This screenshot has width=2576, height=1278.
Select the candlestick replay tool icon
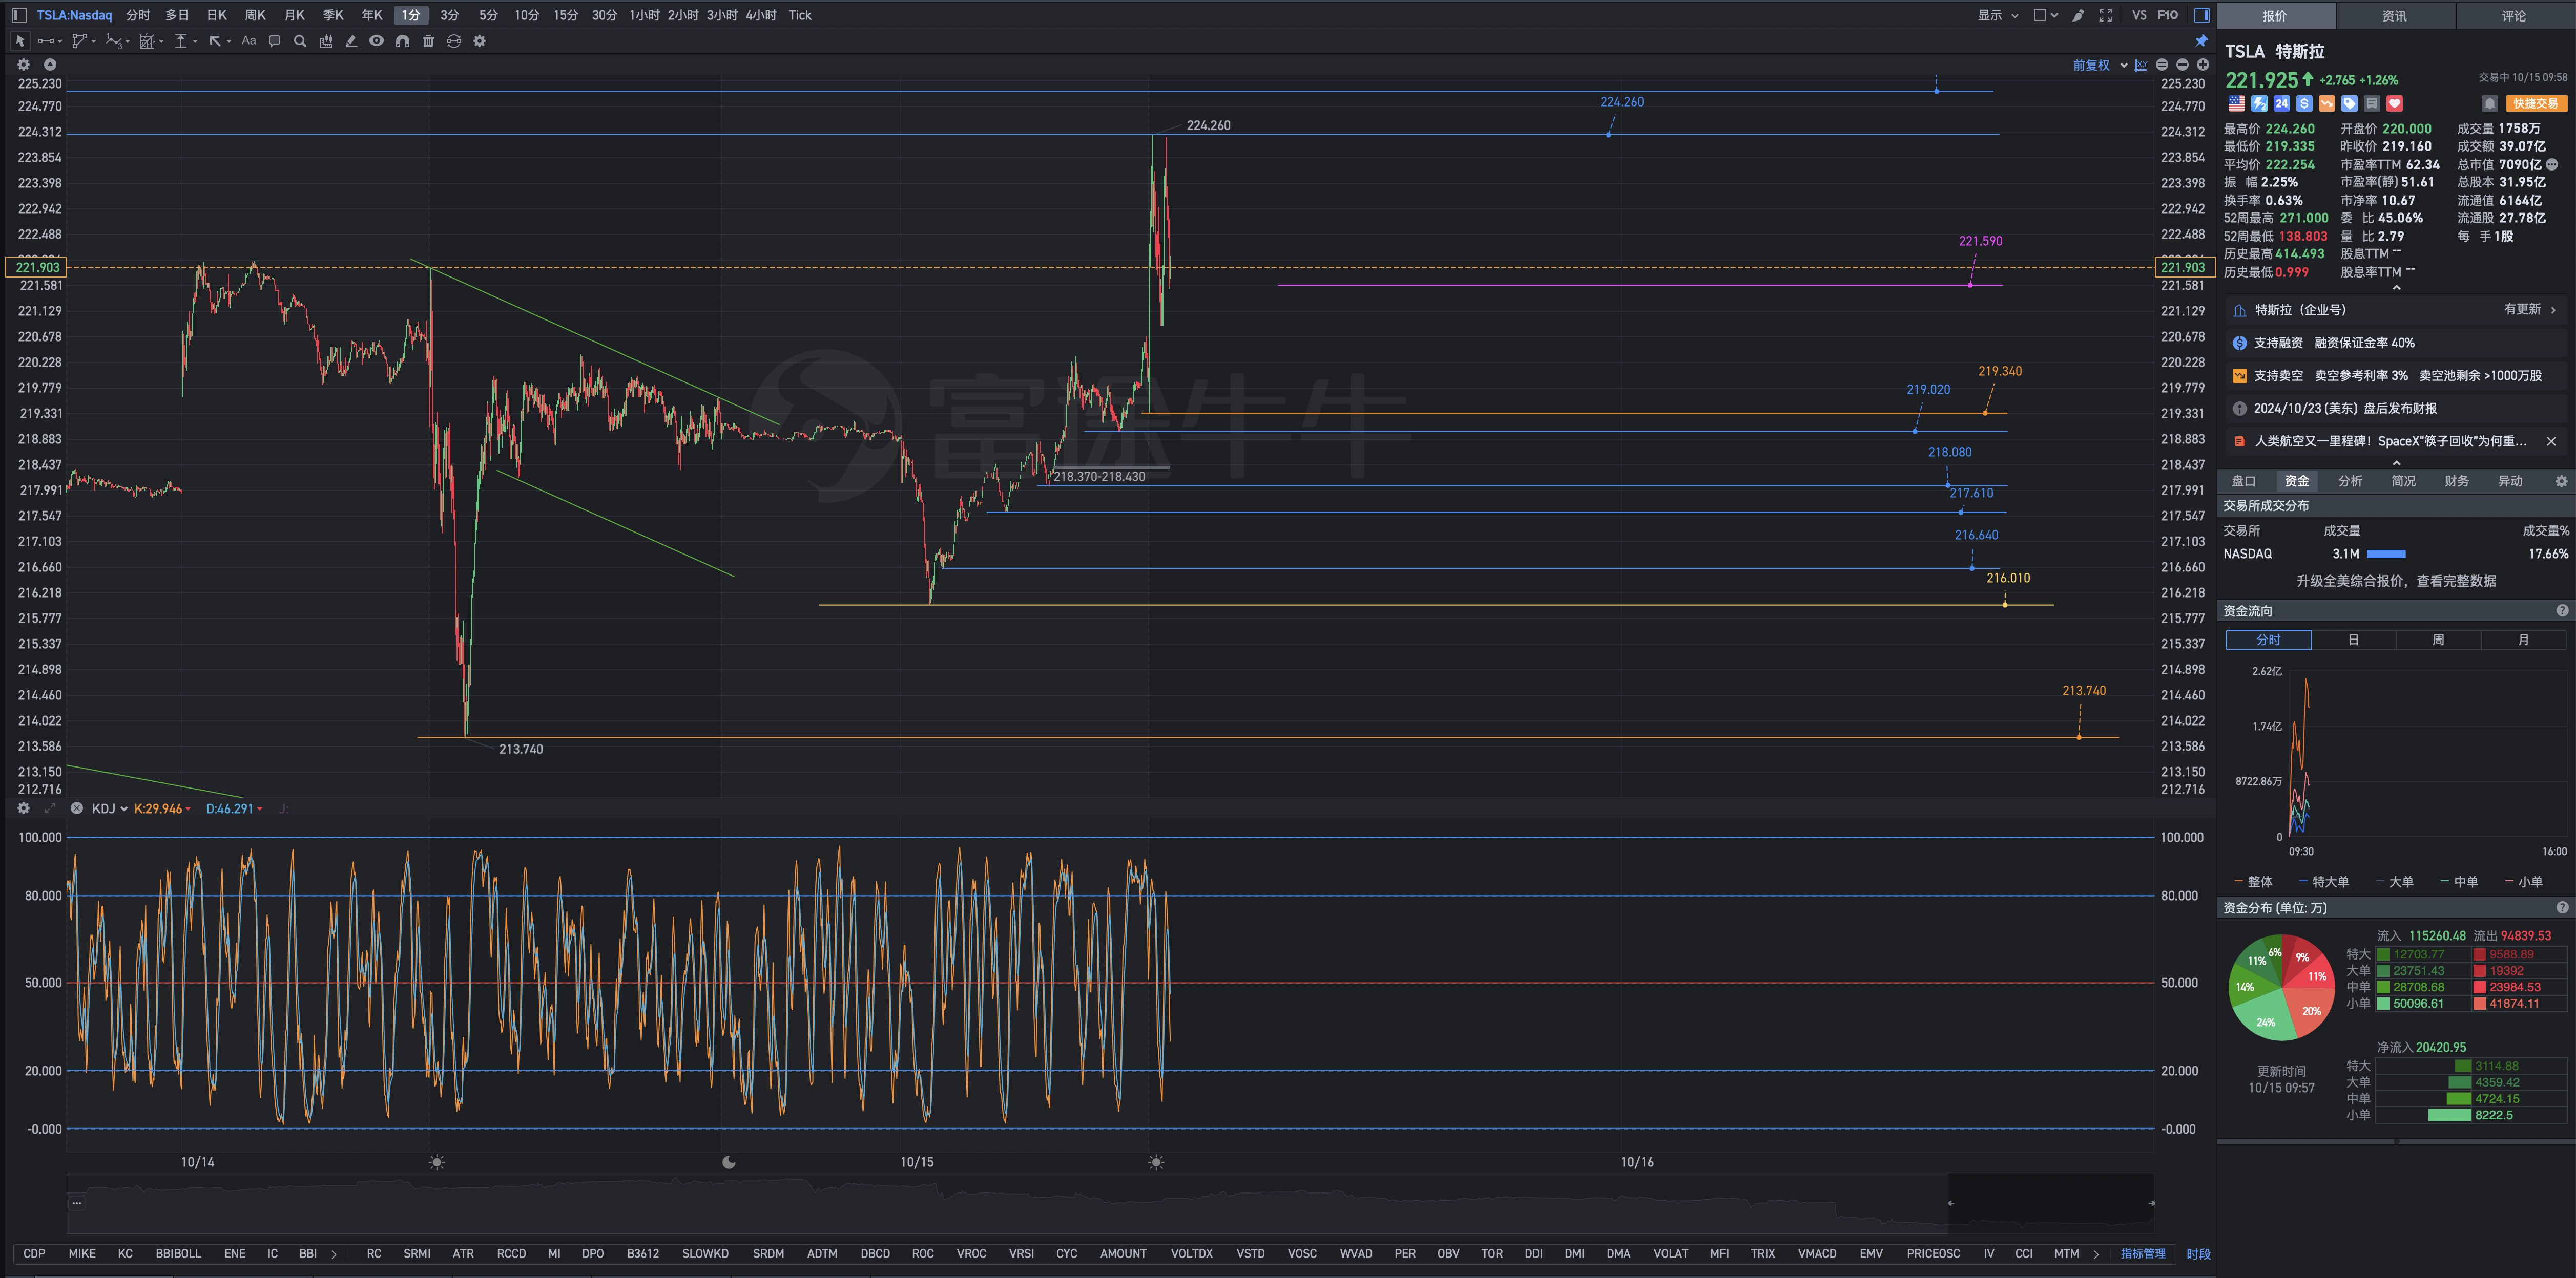(325, 41)
